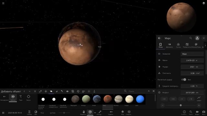
Task: Select Орбита placement mode
Action: (13, 98)
